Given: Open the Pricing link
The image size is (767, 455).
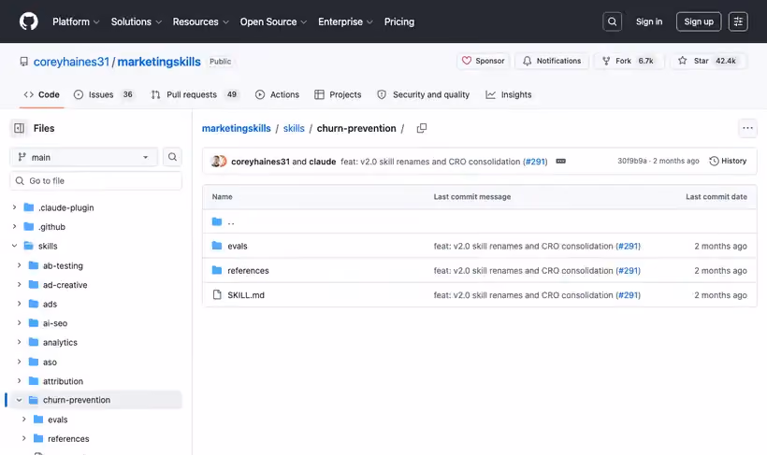Looking at the screenshot, I should [x=399, y=21].
